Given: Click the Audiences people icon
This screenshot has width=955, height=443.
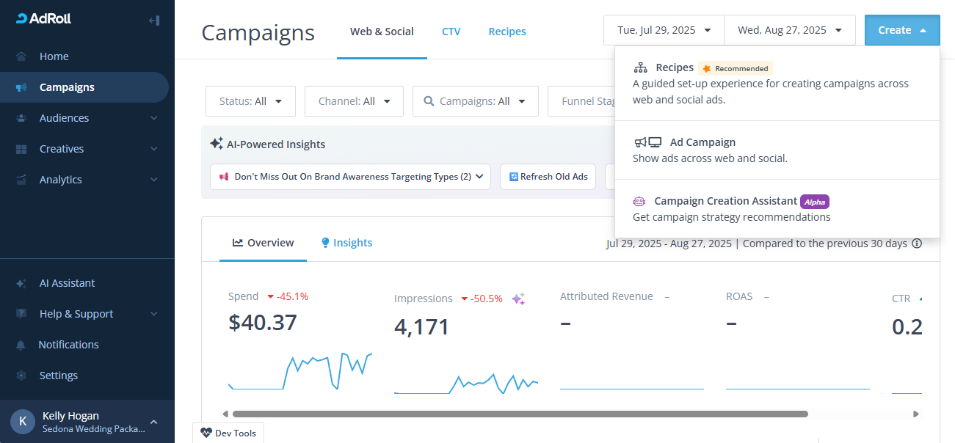Looking at the screenshot, I should point(21,118).
